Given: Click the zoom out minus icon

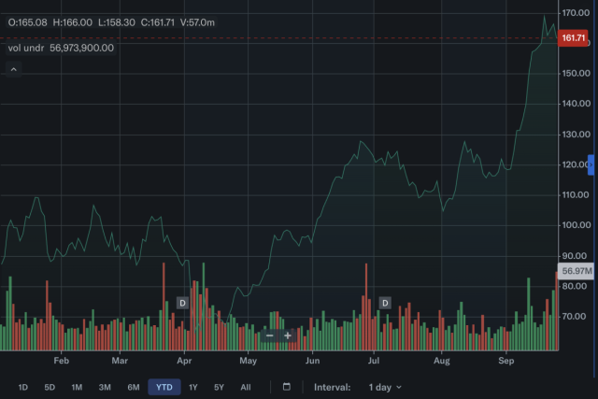Looking at the screenshot, I should tap(269, 335).
